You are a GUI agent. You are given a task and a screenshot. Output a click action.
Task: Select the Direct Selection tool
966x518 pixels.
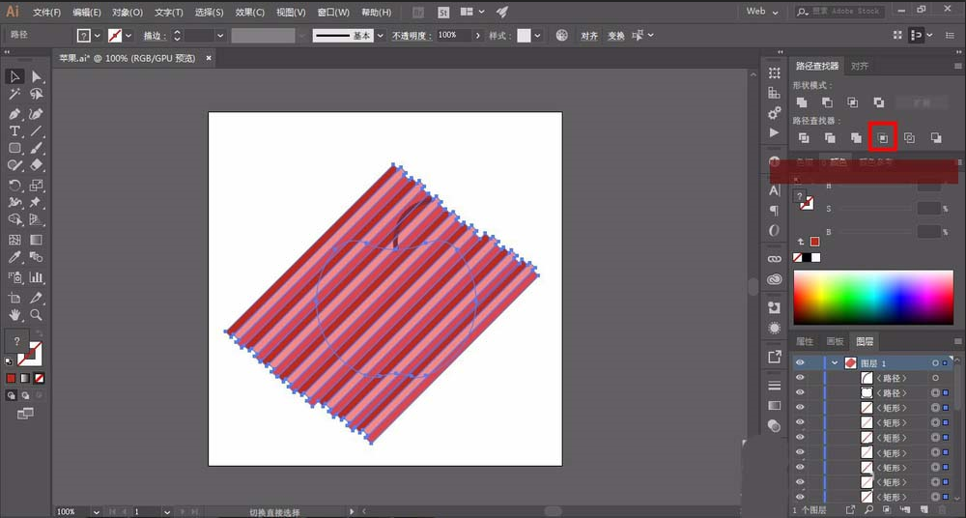coord(37,76)
